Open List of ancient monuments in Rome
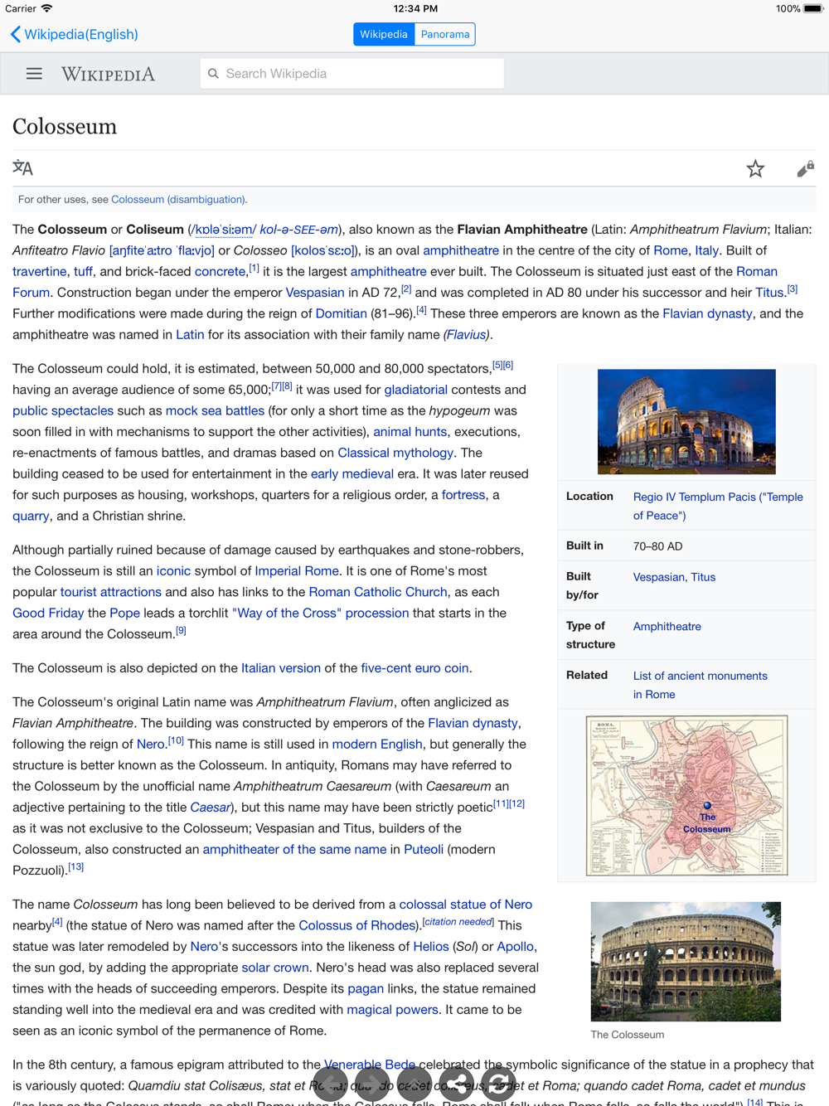 [x=701, y=685]
